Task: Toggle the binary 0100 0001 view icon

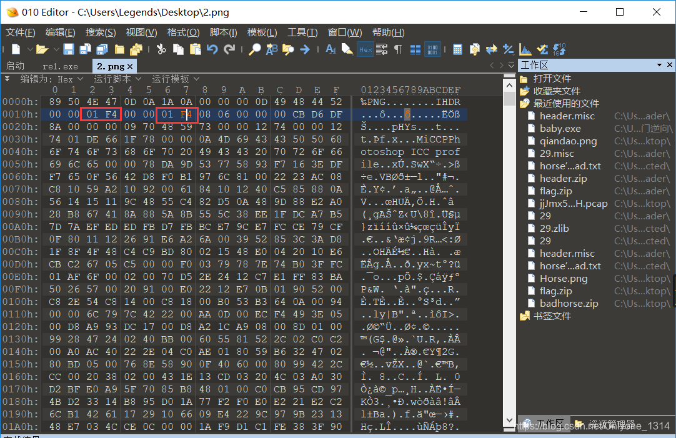Action: [x=432, y=49]
